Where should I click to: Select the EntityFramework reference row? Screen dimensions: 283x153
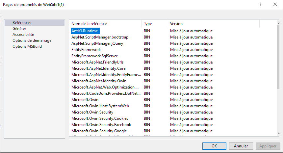pos(86,50)
